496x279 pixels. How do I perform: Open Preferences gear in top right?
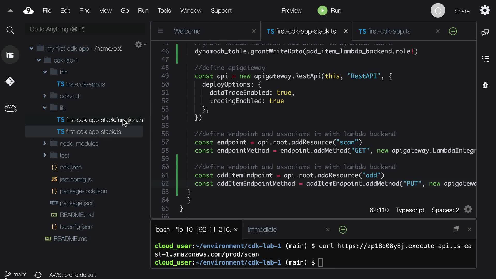click(x=485, y=11)
